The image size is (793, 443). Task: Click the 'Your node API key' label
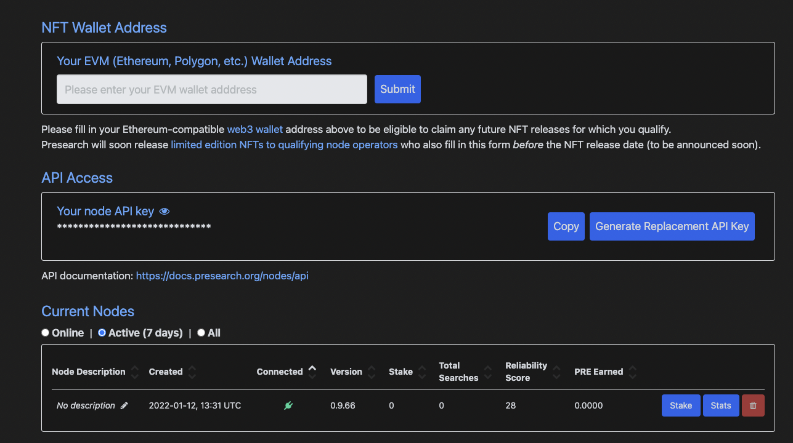tap(105, 211)
